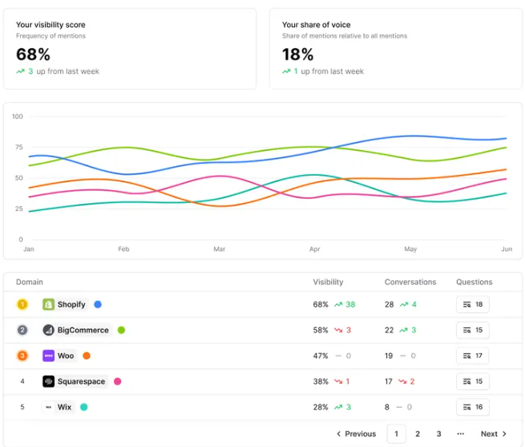Sort by the Visibility column header
This screenshot has width=525, height=447.
click(x=328, y=282)
